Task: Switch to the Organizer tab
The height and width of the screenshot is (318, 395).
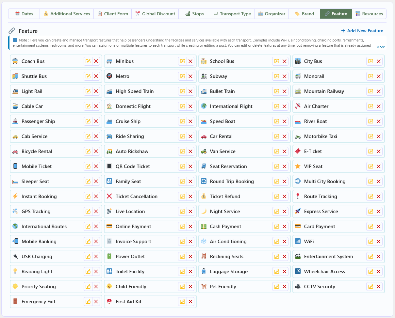Action: click(x=272, y=14)
